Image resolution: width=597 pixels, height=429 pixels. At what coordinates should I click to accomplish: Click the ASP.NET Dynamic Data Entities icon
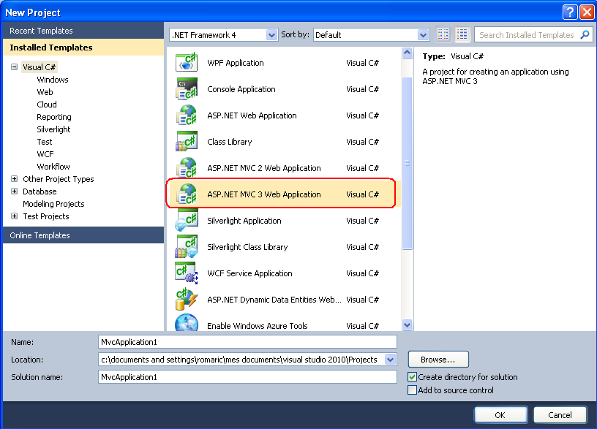[x=187, y=300]
